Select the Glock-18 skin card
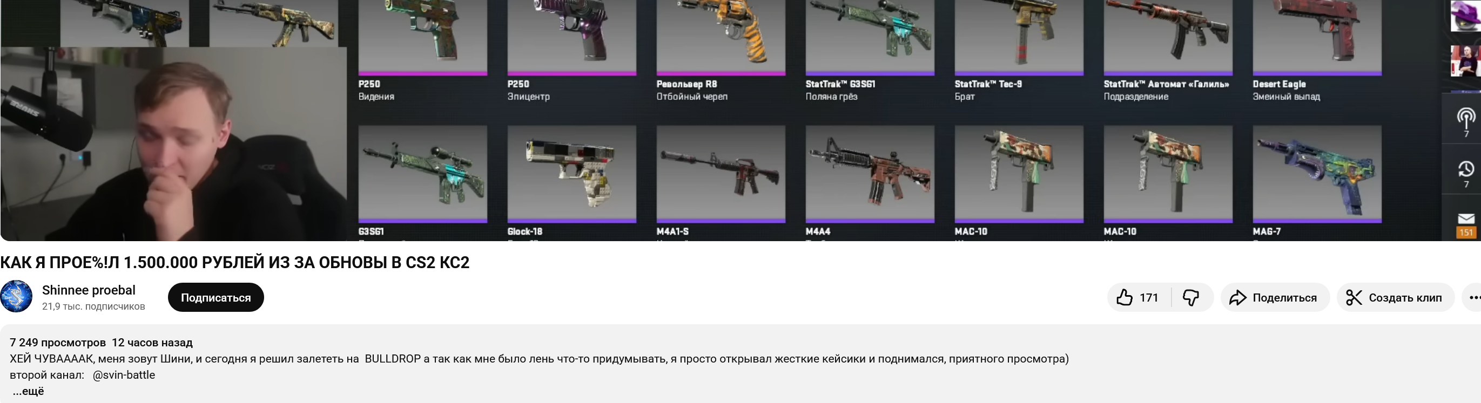The height and width of the screenshot is (403, 1481). coord(571,181)
